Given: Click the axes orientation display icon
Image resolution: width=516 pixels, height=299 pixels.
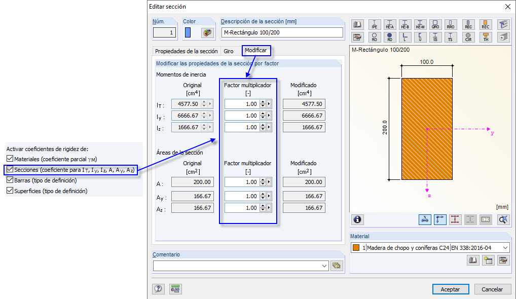Looking at the screenshot, I should coord(440,219).
